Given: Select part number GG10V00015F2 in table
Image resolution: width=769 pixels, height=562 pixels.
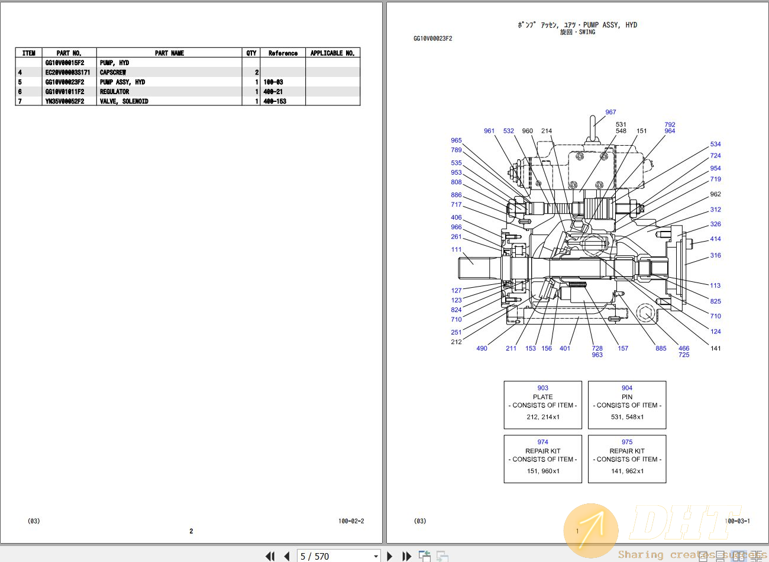Looking at the screenshot, I should tap(65, 63).
